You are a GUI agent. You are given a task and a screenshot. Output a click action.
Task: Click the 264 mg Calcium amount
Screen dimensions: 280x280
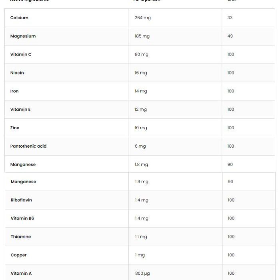click(x=143, y=18)
